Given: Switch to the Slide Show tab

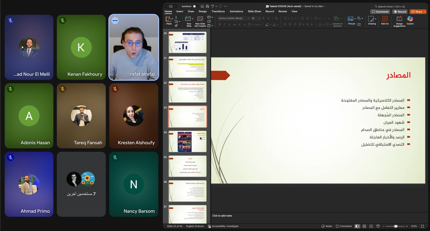Looking at the screenshot, I should [254, 11].
